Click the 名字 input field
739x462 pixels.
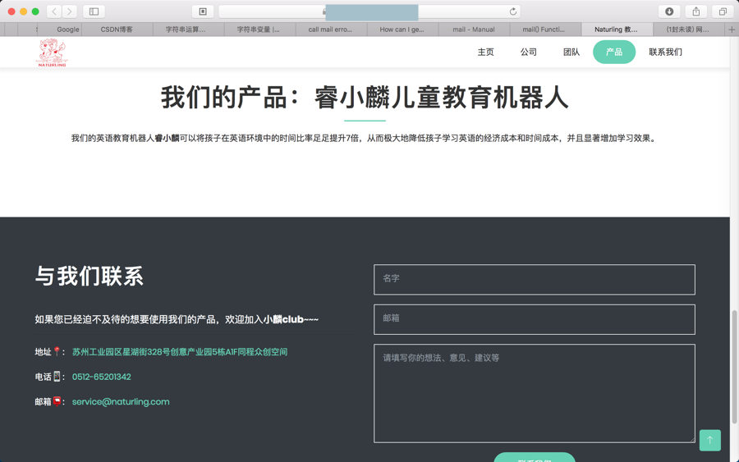pos(535,279)
